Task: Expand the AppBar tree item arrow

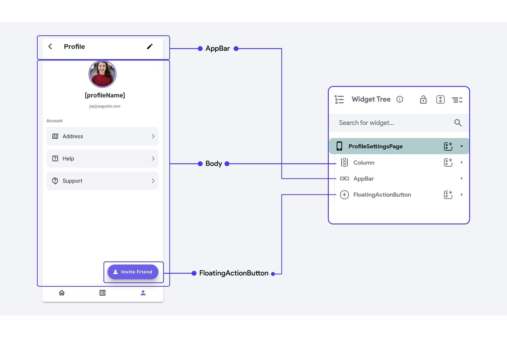Action: (x=462, y=178)
